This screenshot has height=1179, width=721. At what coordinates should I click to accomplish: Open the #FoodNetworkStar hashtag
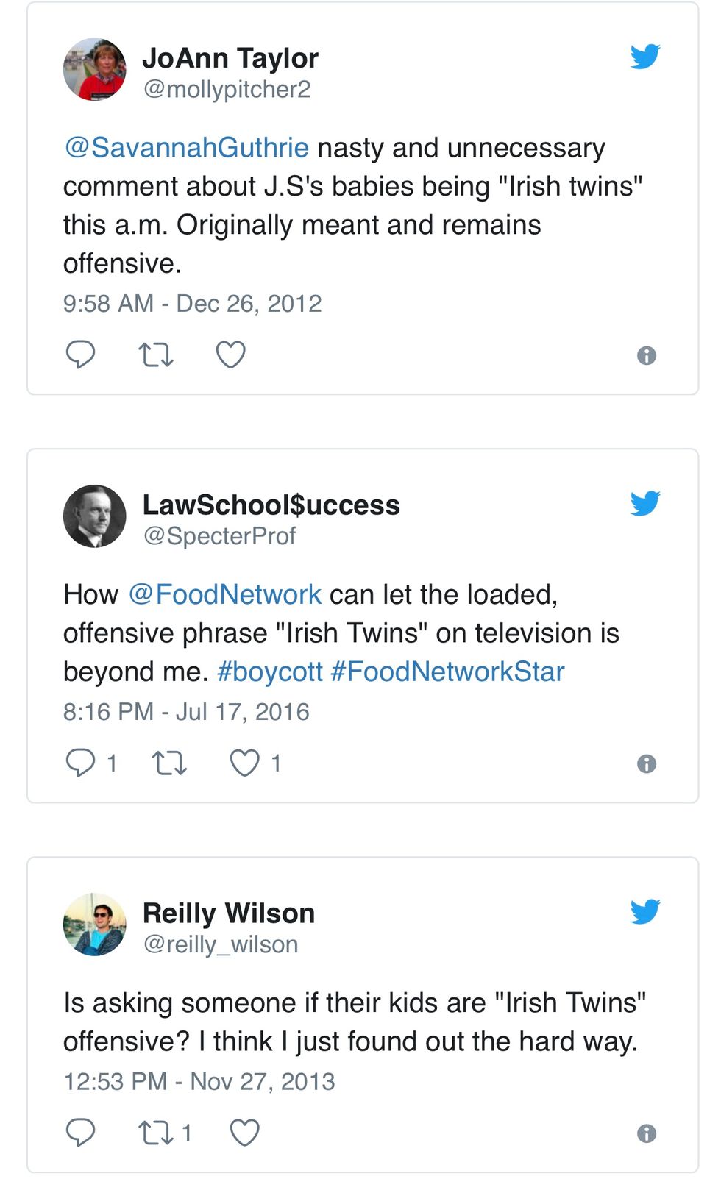pos(447,672)
